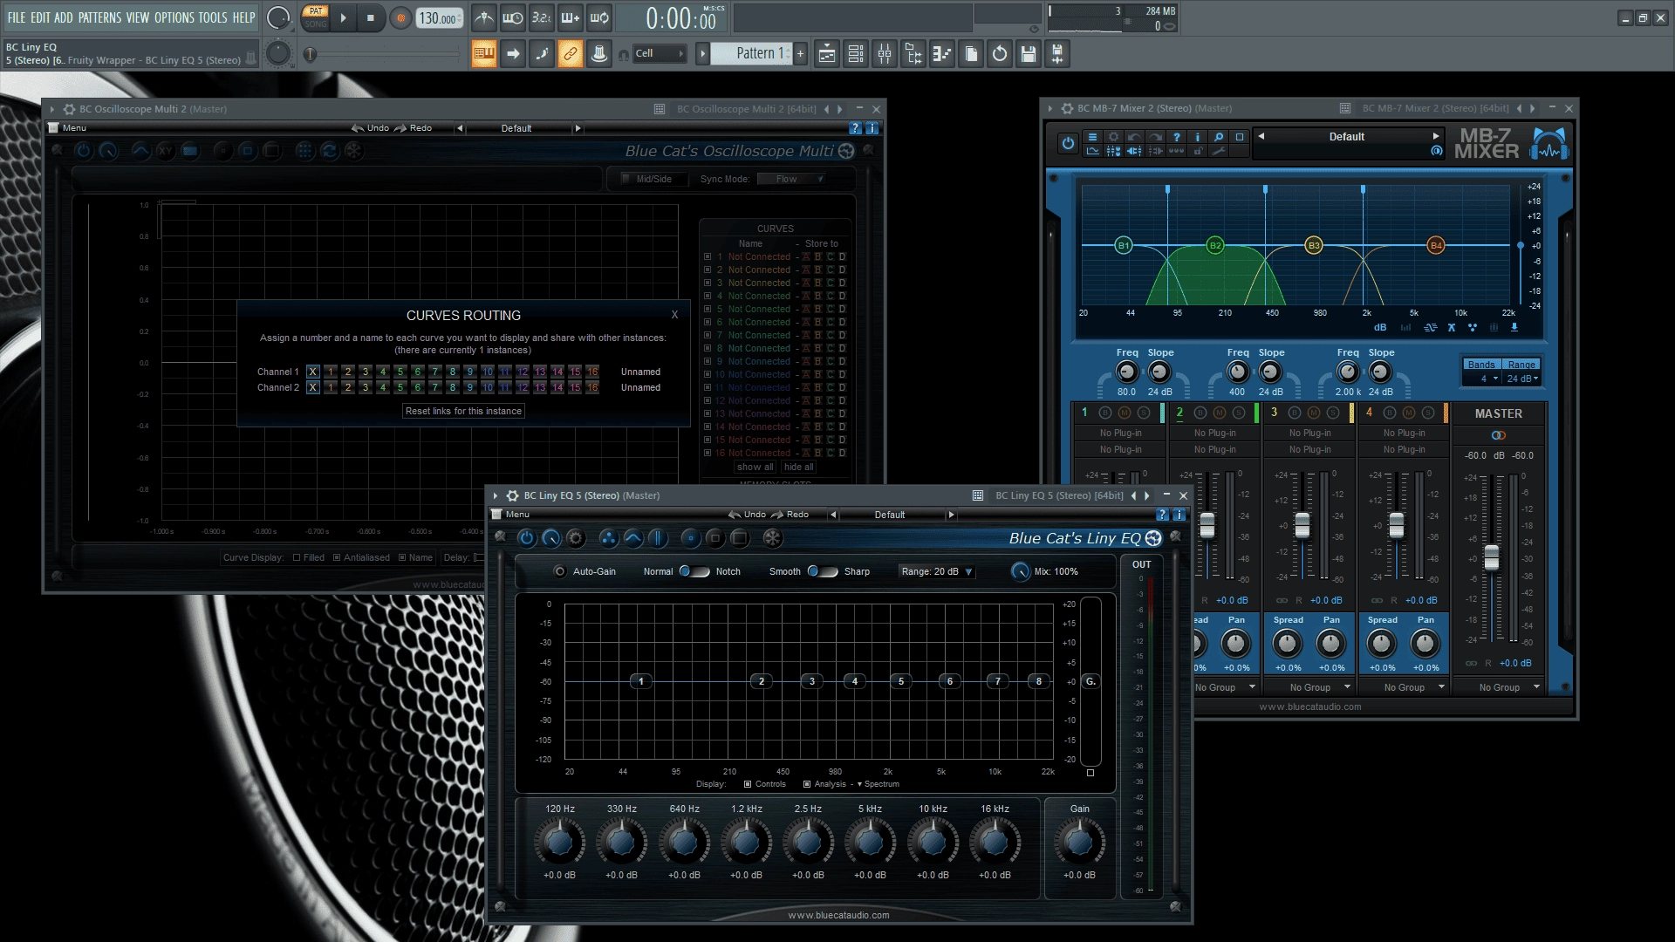Click the undo history icon in toolbar
This screenshot has height=942, width=1675.
(x=1000, y=54)
